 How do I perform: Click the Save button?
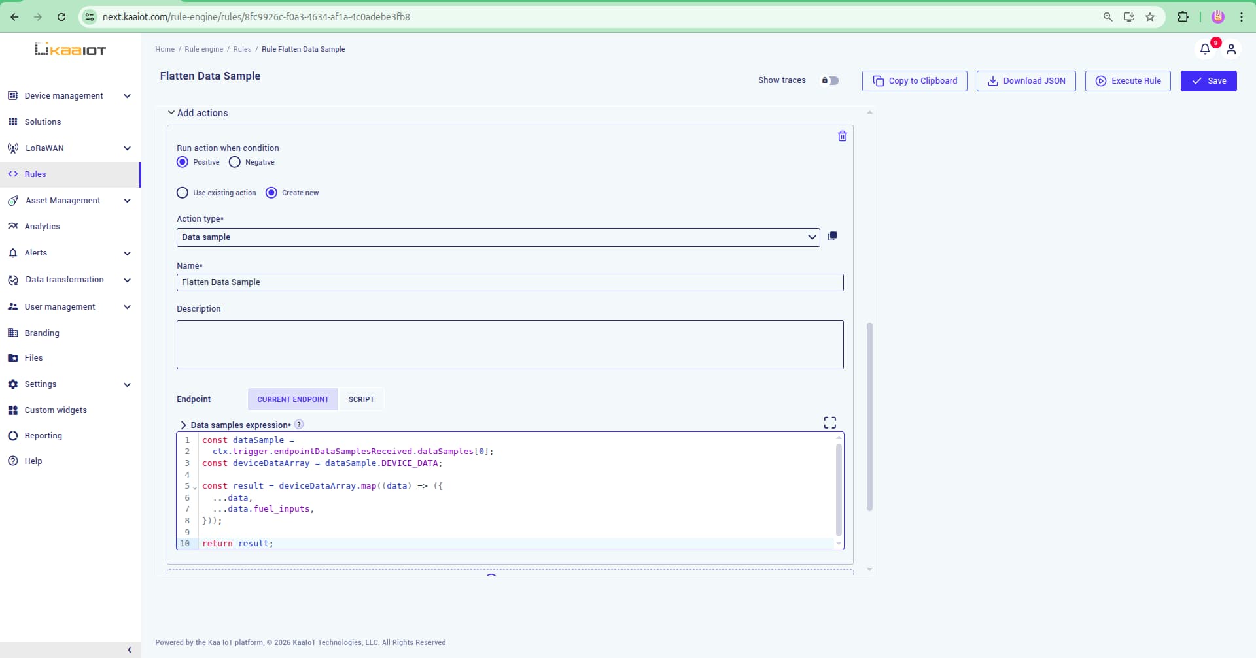pyautogui.click(x=1208, y=81)
